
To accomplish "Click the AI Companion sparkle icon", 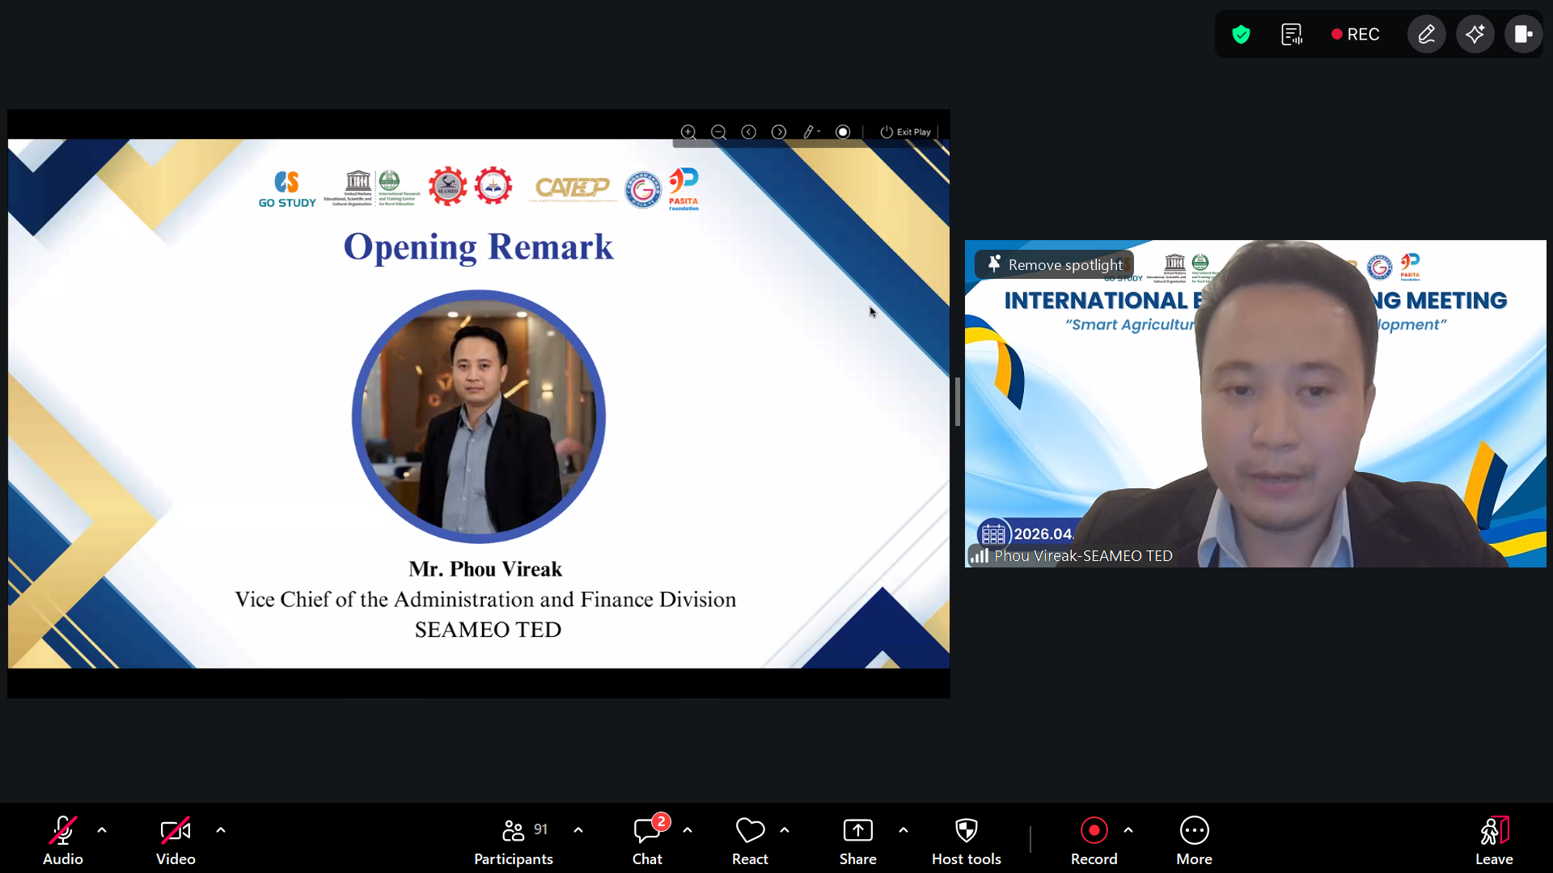I will [x=1475, y=35].
